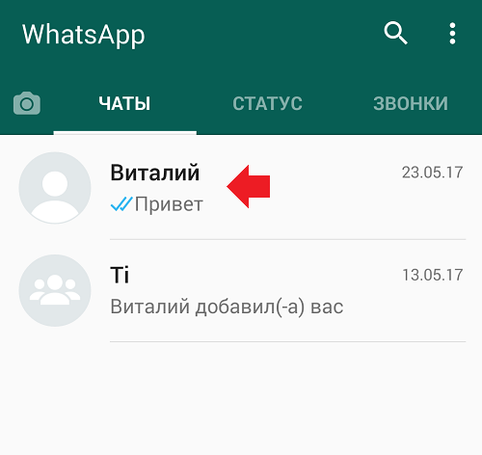
Task: Switch to the ЗВОНКИ tab
Action: [x=411, y=103]
